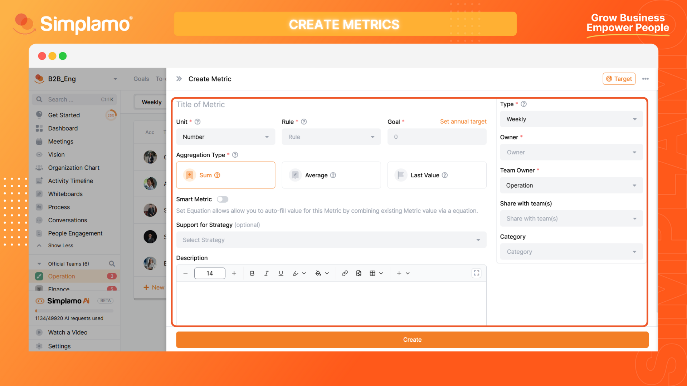
Task: Select the Sum aggregation type
Action: [x=225, y=175]
